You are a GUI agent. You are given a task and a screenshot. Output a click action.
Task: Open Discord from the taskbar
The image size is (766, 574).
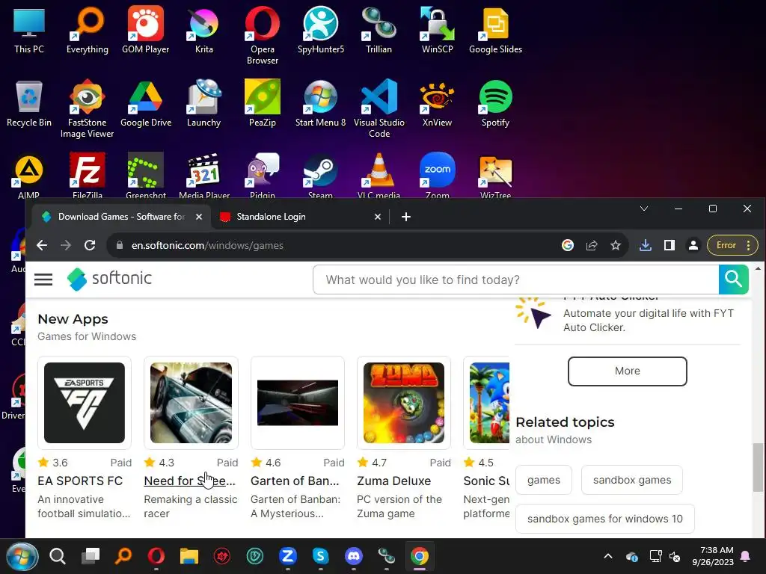click(354, 556)
